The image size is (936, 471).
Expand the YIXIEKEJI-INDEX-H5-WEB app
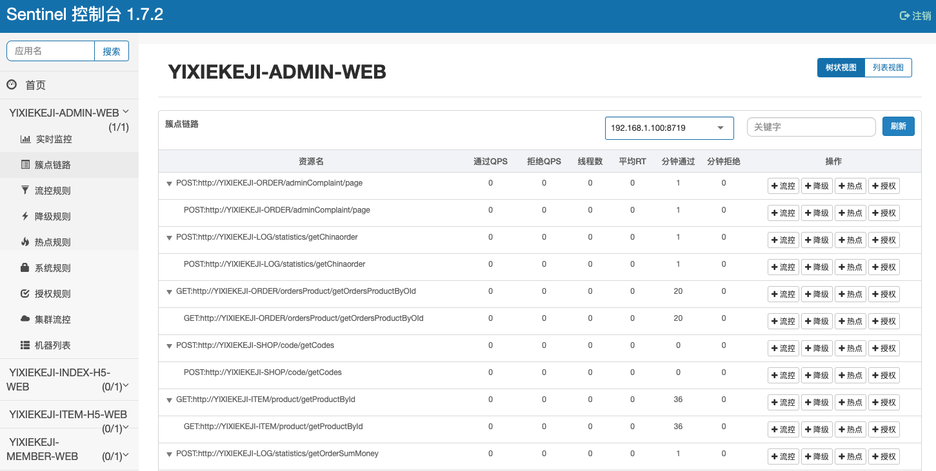pyautogui.click(x=69, y=380)
